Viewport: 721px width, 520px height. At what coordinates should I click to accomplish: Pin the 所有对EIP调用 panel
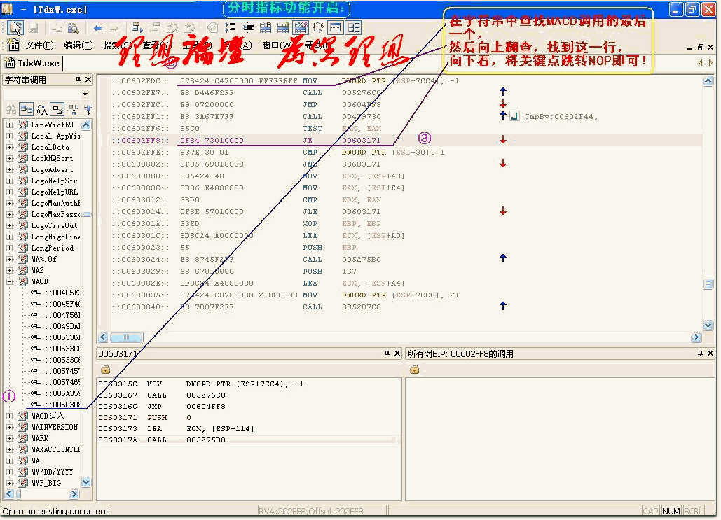point(700,353)
